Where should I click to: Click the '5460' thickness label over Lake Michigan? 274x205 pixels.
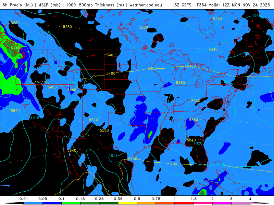180,83
